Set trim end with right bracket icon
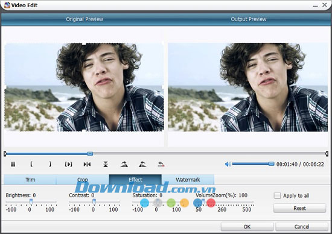Screen dimensions: 332x234 [50, 164]
